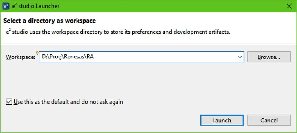
Task: Click the D:\Prog\Renesas\RA path text
Action: click(x=68, y=57)
